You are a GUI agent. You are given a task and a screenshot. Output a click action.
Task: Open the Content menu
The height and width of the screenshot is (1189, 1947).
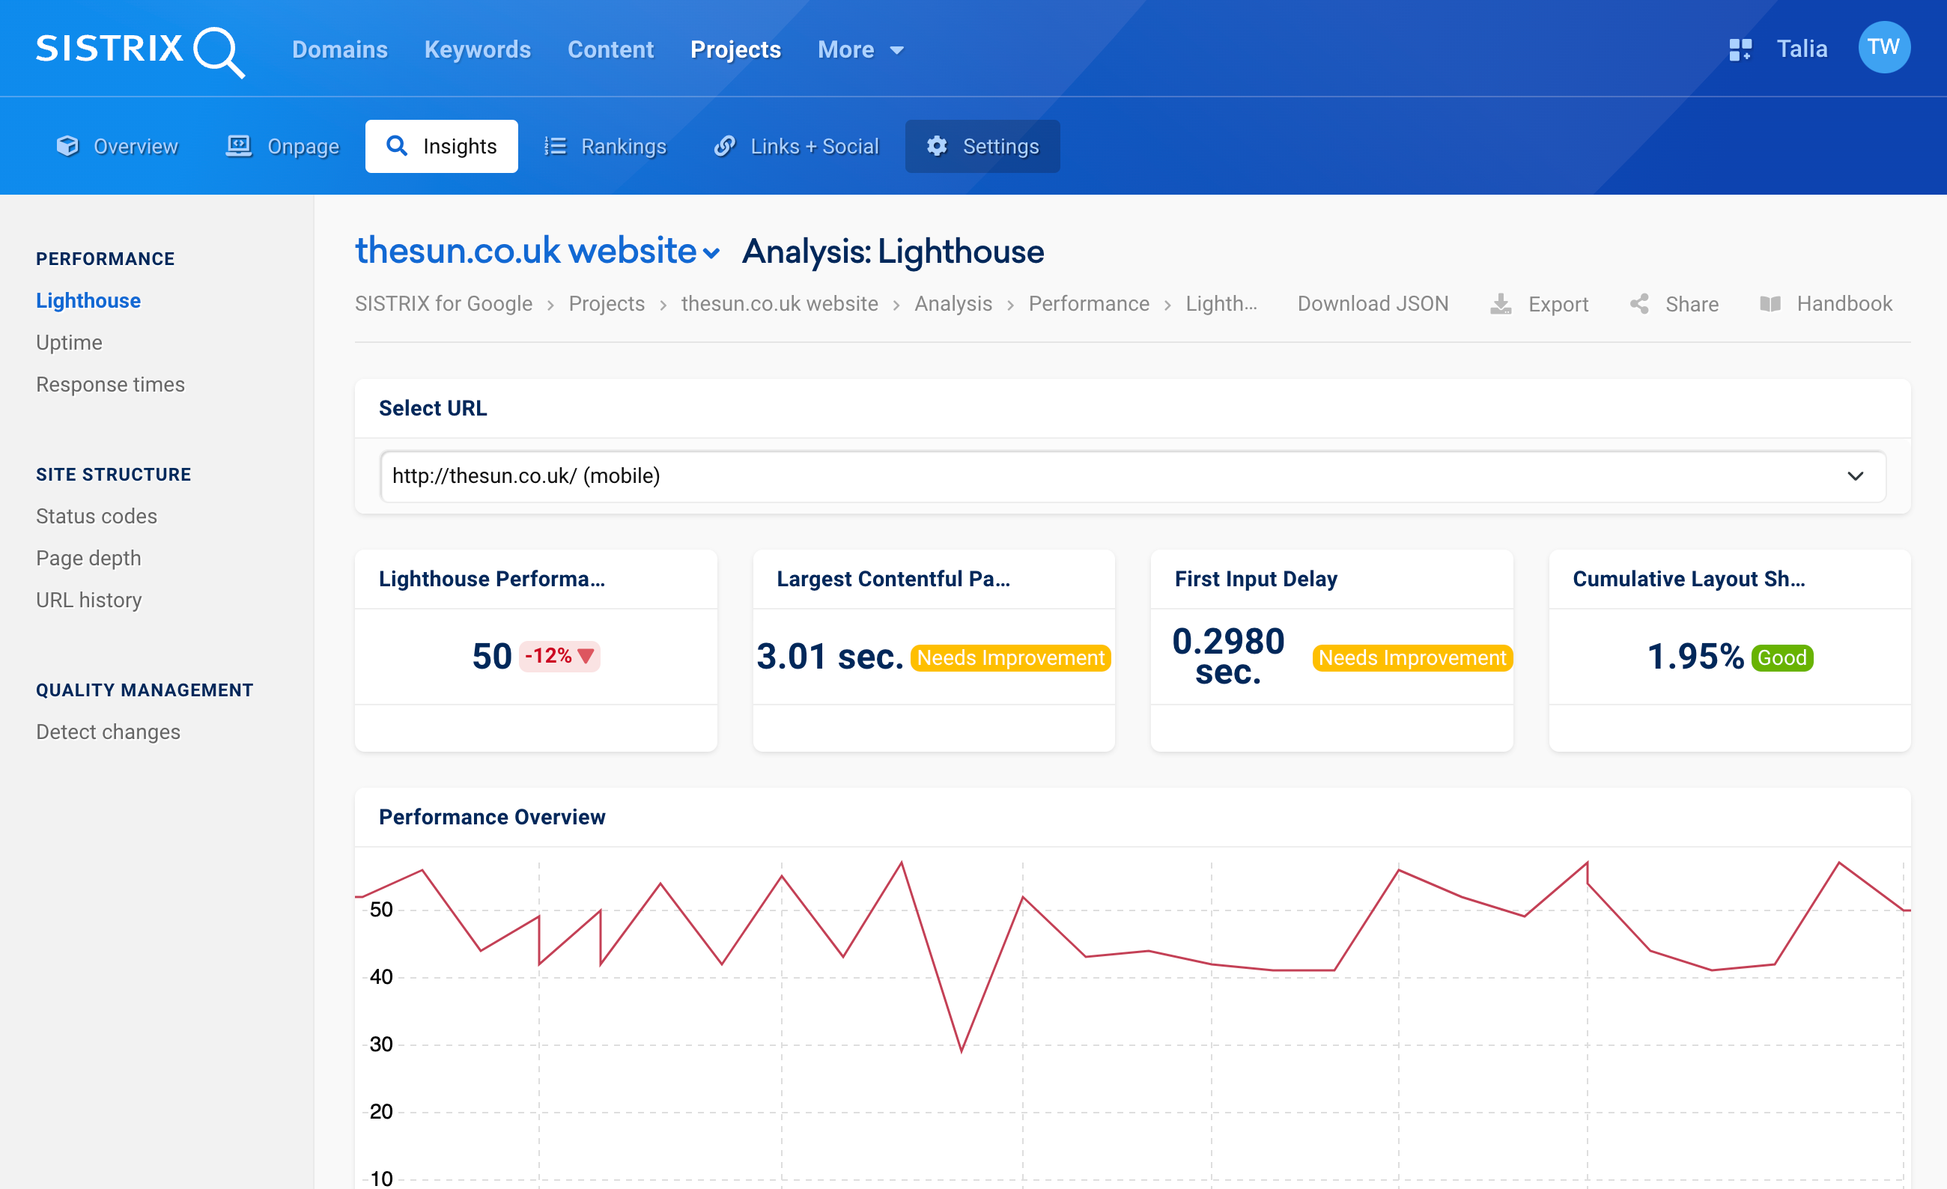pos(610,49)
